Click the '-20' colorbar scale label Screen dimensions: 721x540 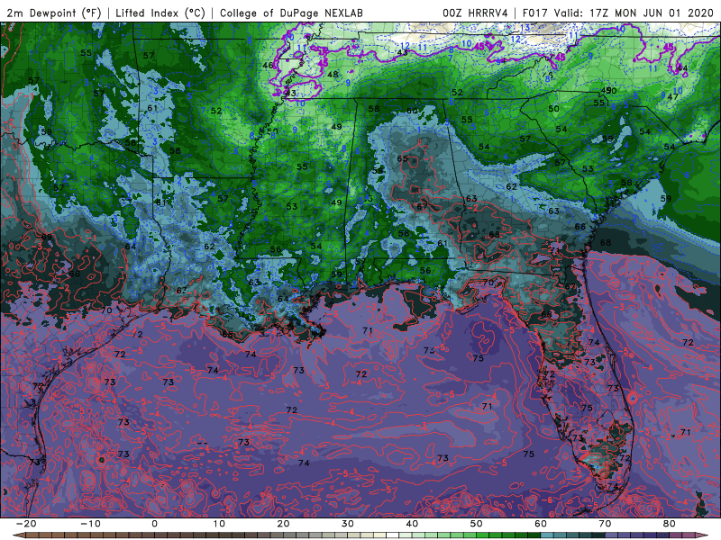[26, 524]
